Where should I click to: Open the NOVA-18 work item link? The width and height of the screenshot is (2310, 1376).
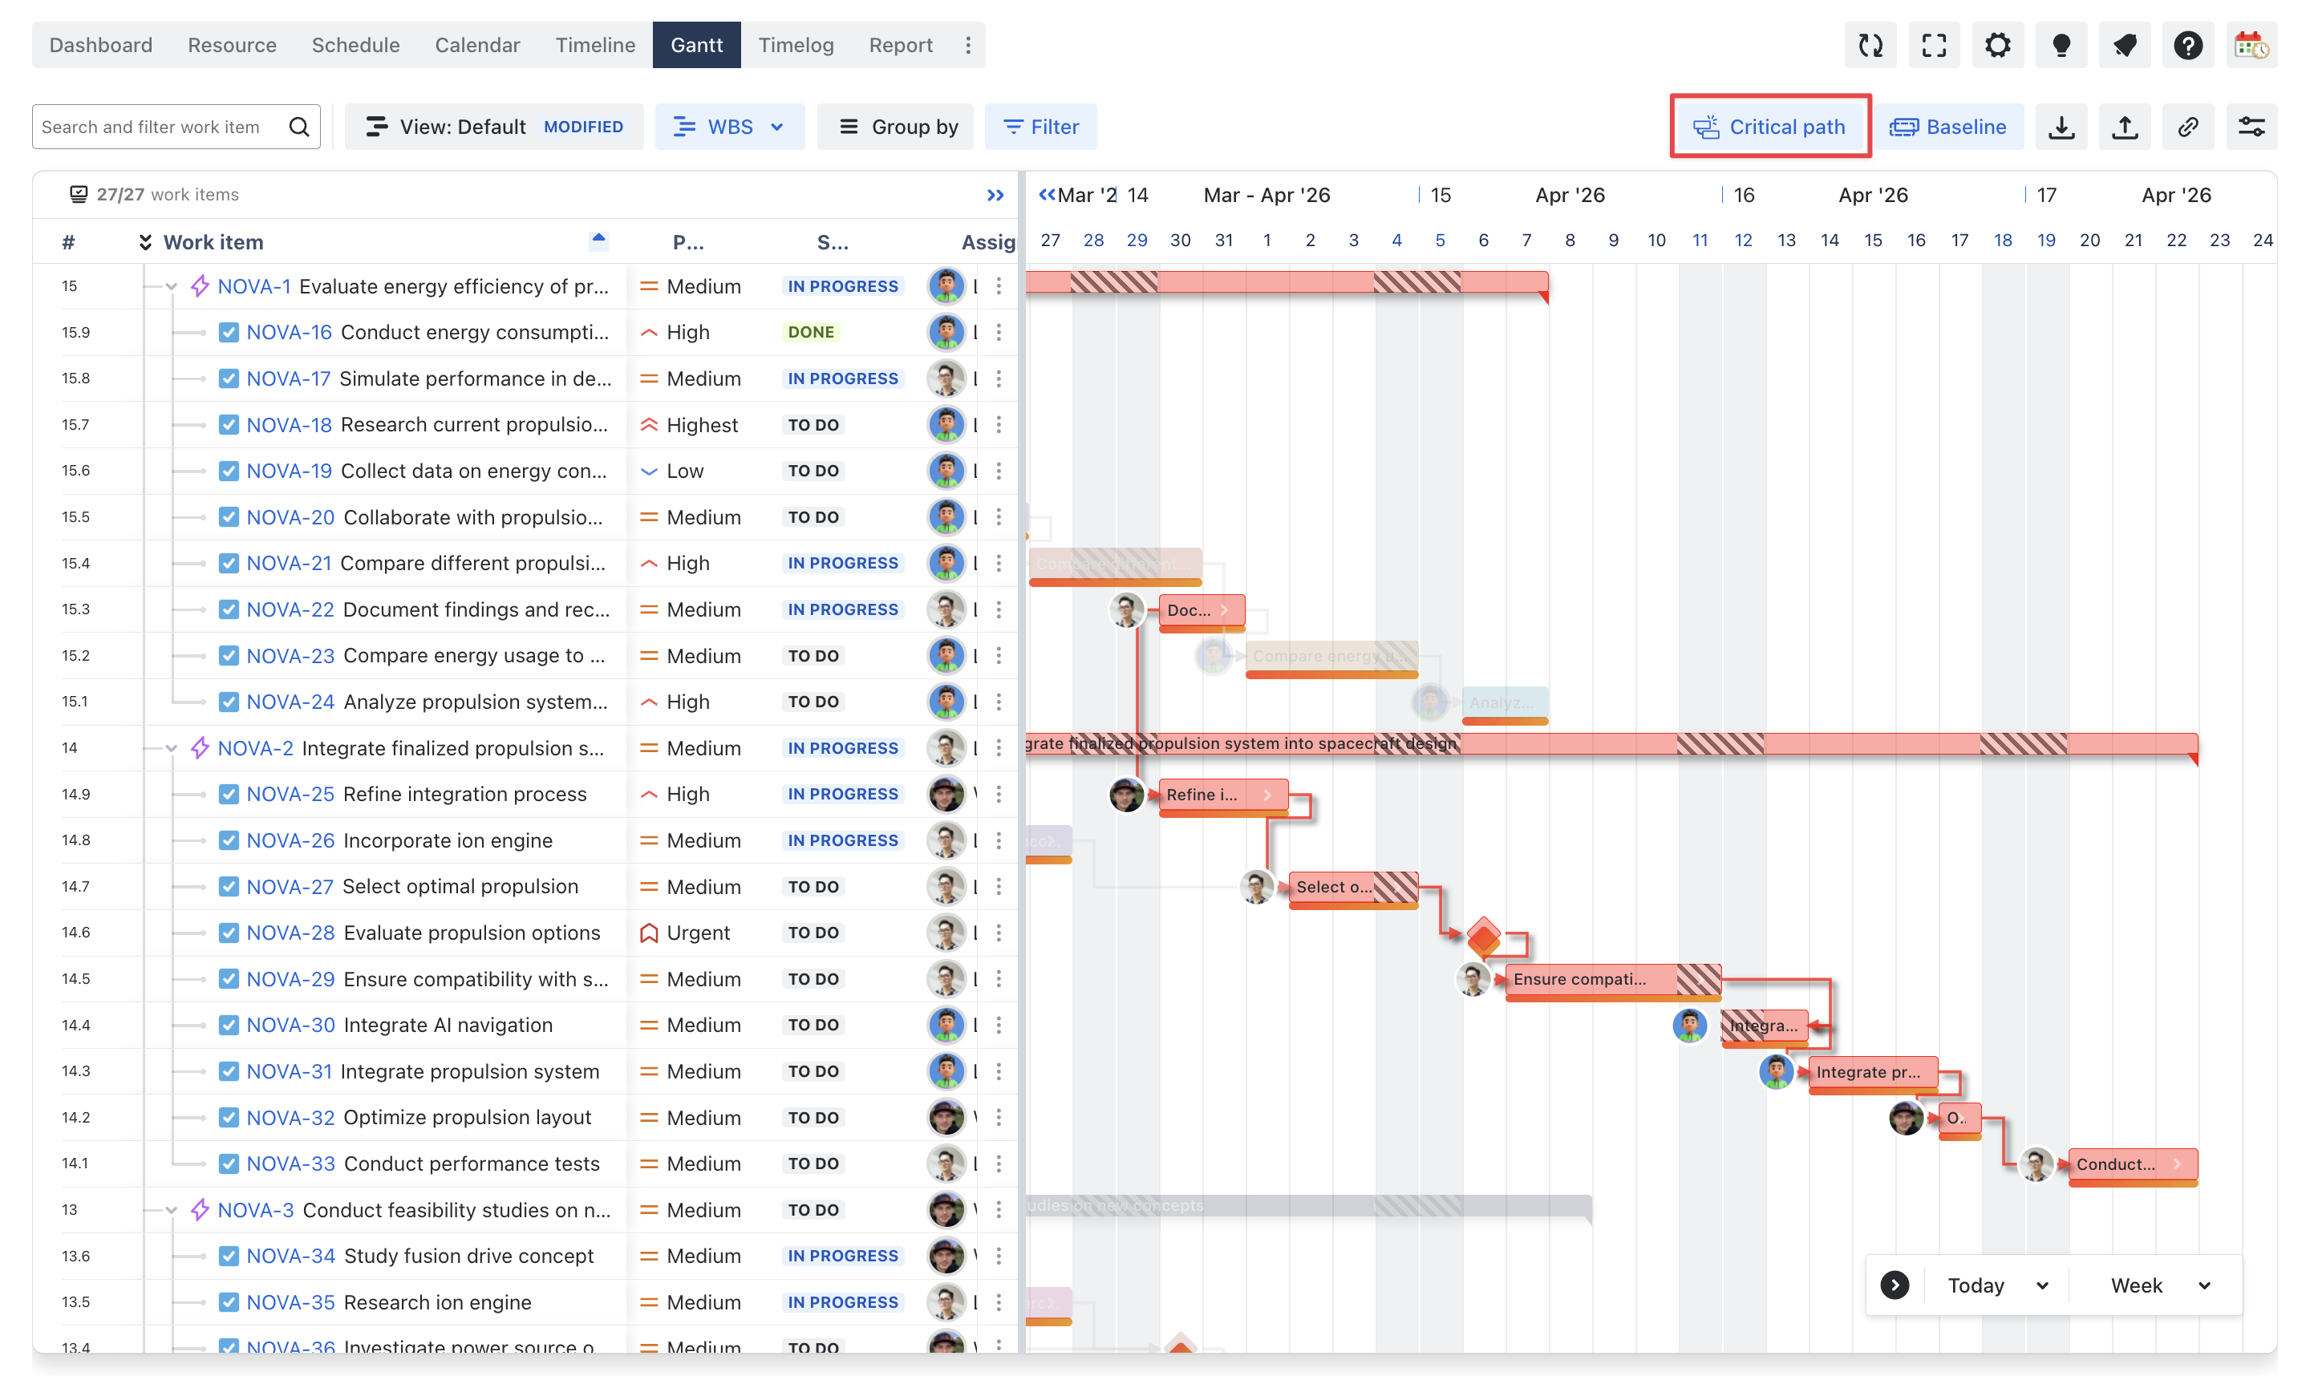coord(289,423)
